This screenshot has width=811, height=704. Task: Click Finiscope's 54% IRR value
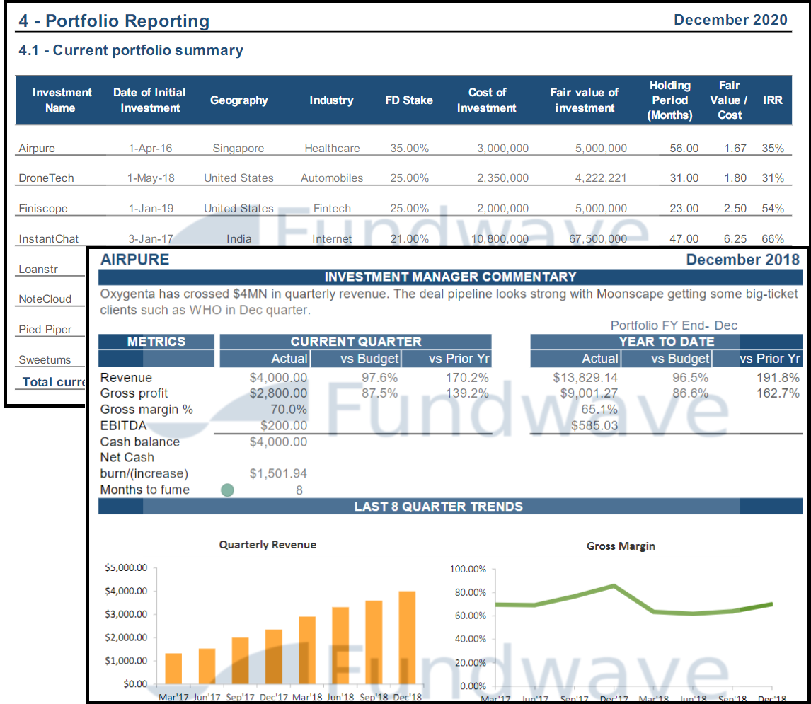click(773, 209)
